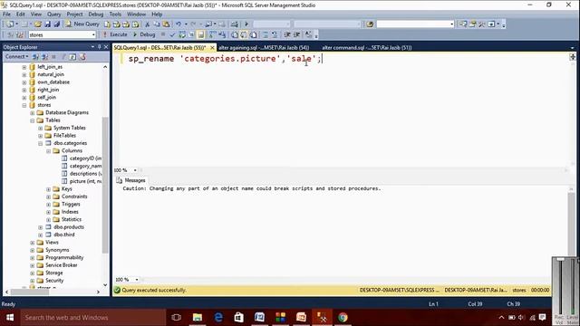This screenshot has width=580, height=326.
Task: Switch to alter againing.sql tab
Action: pyautogui.click(x=264, y=47)
